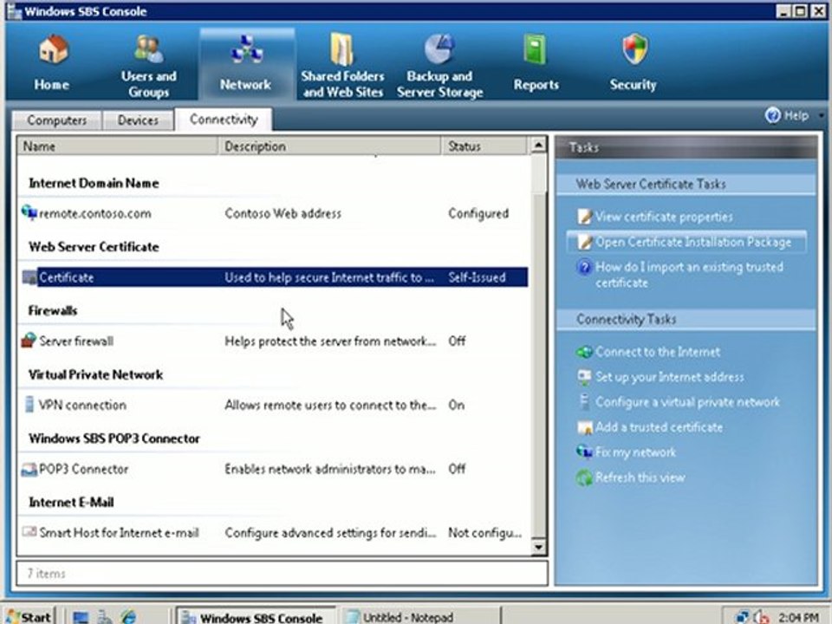The image size is (832, 624).
Task: Click icon beside Configure a virtual private network
Action: pos(584,401)
